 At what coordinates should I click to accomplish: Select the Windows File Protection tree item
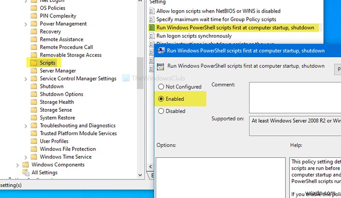[x=68, y=149]
